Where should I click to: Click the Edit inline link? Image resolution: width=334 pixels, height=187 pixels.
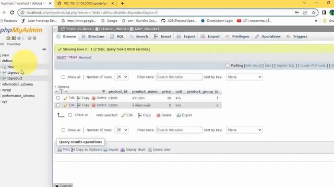(253, 65)
